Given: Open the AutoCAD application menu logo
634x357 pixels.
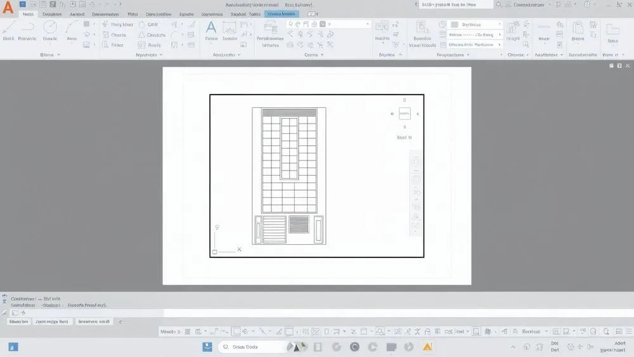Looking at the screenshot, I should [x=8, y=8].
